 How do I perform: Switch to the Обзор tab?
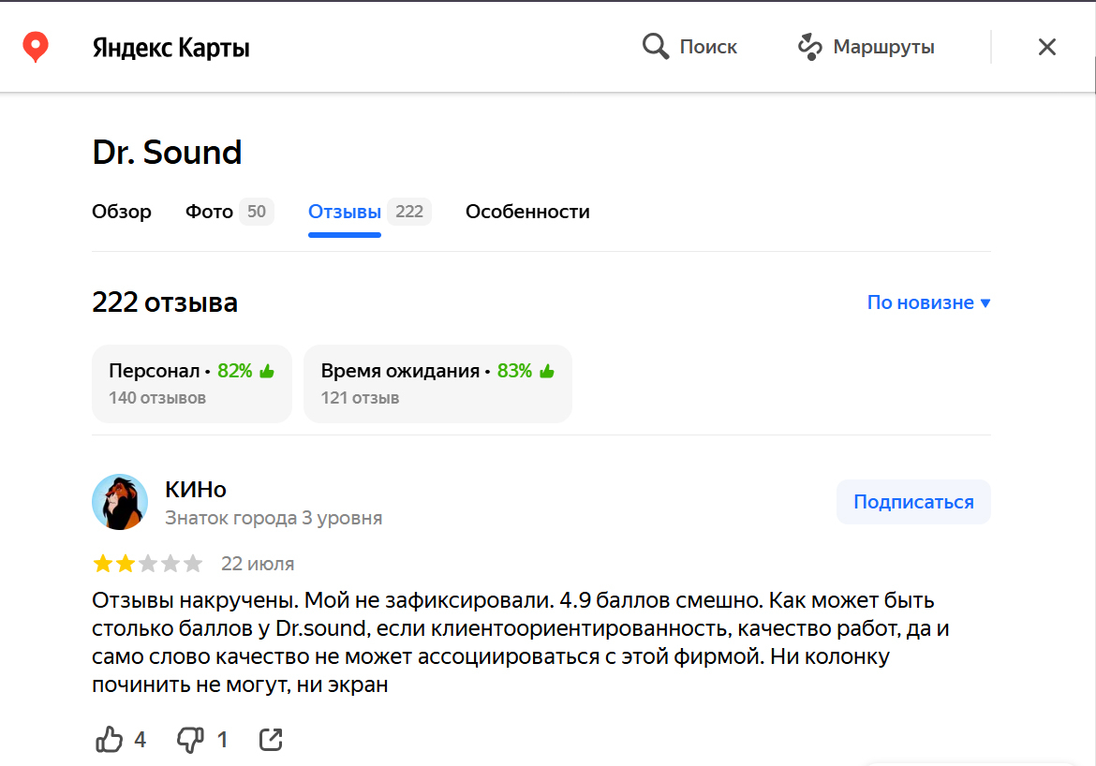point(122,212)
